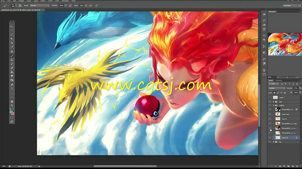Select the Clone Stamp tool
Image resolution: width=302 pixels, height=169 pixels.
pyautogui.click(x=12, y=60)
